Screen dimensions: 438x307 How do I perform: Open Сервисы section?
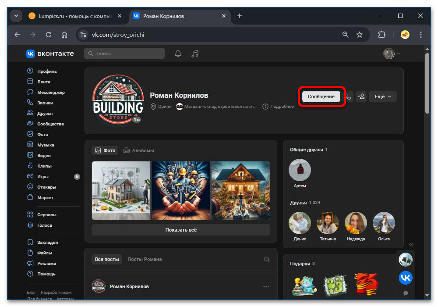click(42, 214)
